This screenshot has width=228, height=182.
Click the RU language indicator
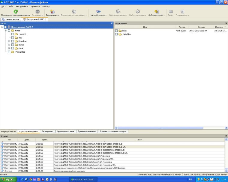point(190,179)
